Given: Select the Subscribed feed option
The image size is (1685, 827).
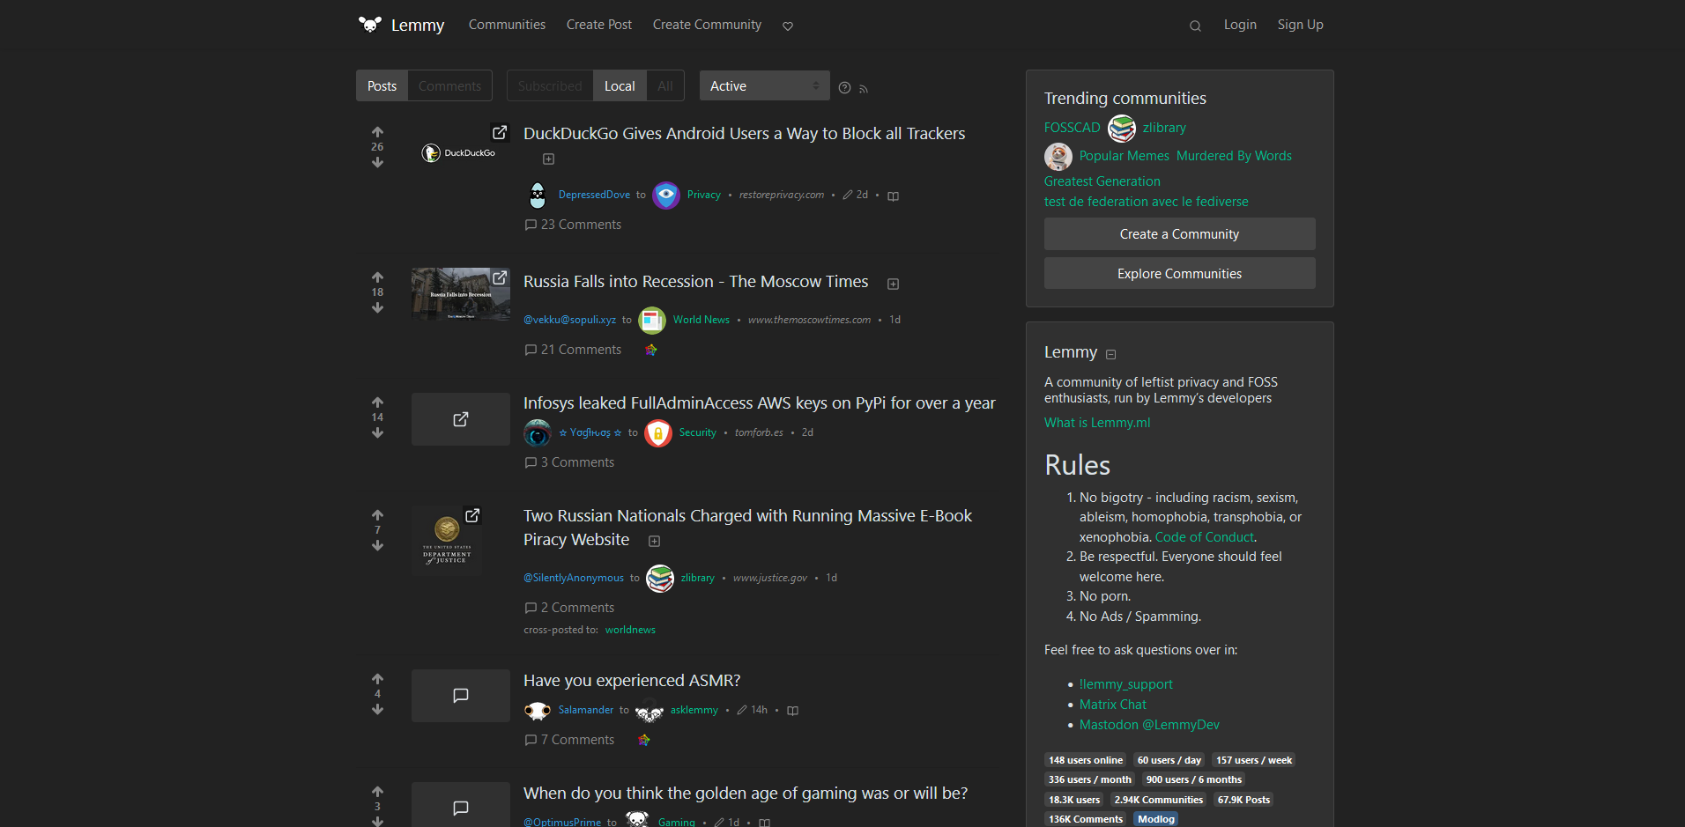Looking at the screenshot, I should (550, 85).
